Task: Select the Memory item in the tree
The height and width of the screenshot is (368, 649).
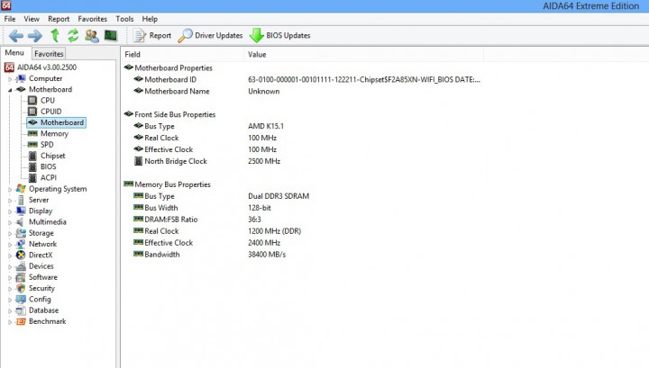Action: 54,133
